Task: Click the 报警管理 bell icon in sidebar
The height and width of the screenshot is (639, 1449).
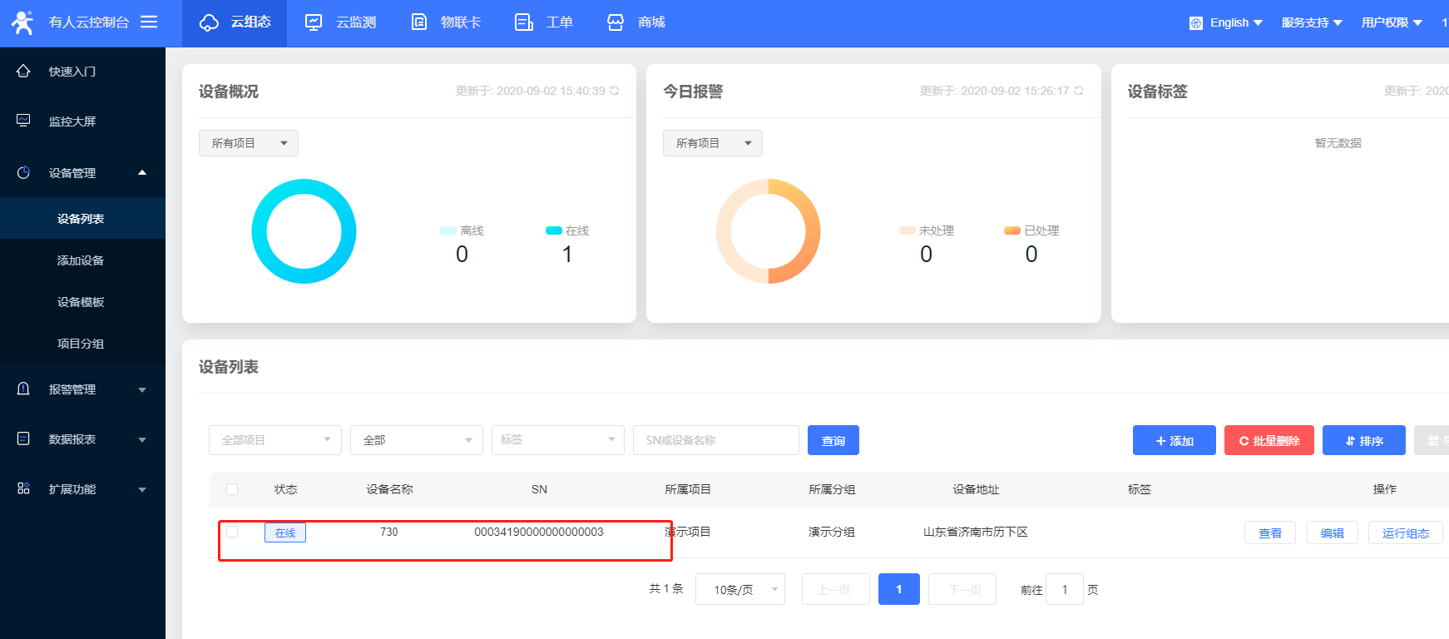Action: tap(23, 389)
